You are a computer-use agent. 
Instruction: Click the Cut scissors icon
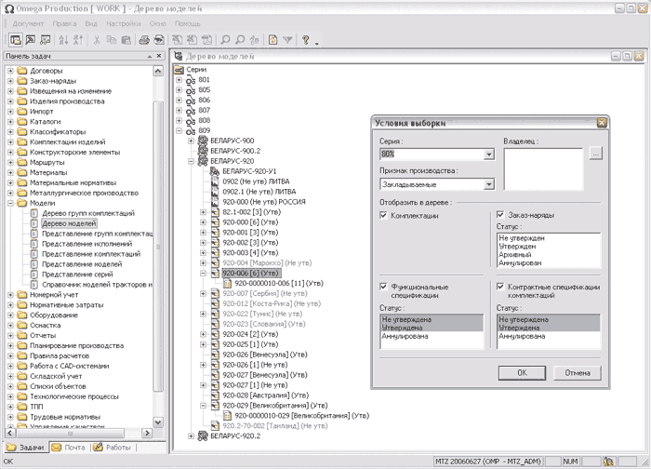(x=97, y=40)
